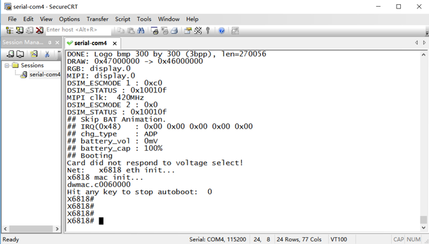Screen dimensions: 429x244
Task: Click the Paste toolbar icon
Action: pyautogui.click(x=131, y=31)
